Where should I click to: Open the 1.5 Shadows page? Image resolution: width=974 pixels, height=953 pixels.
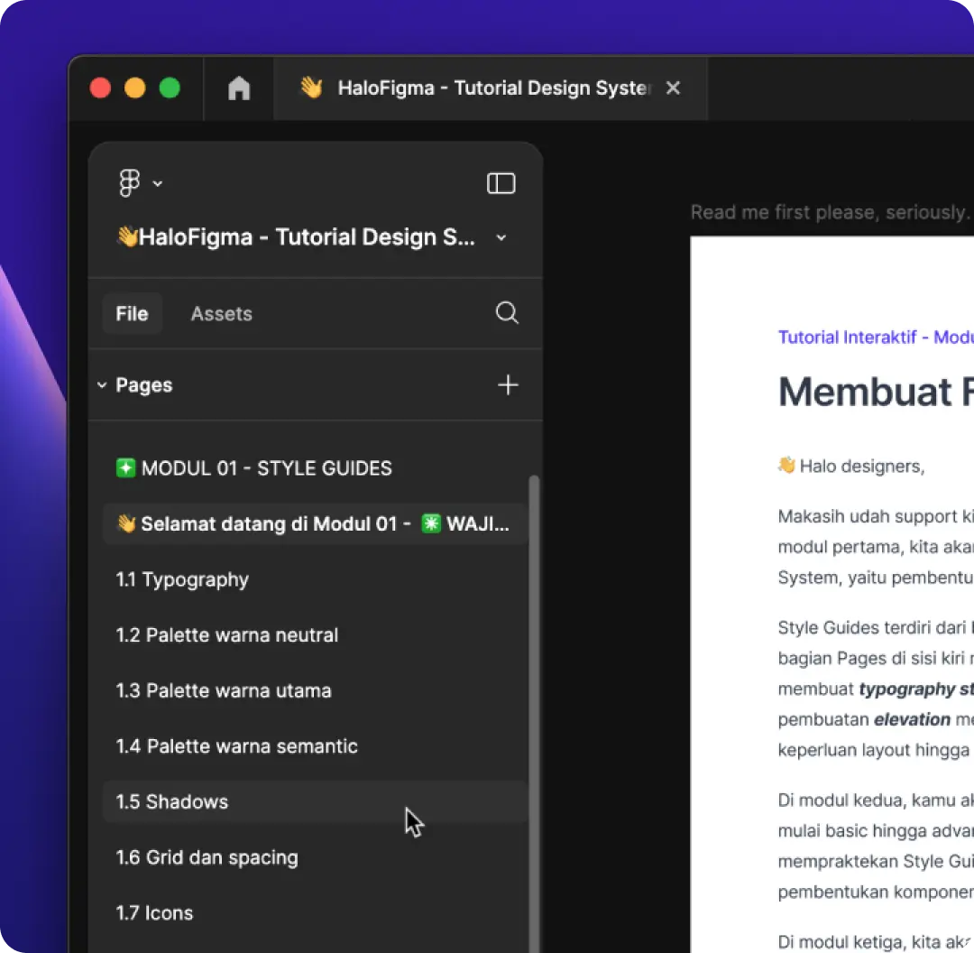coord(316,802)
